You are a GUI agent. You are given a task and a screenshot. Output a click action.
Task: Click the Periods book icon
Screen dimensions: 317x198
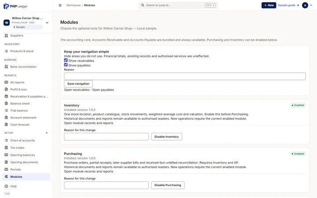click(x=6, y=169)
